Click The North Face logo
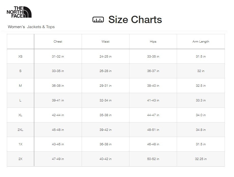This screenshot has height=177, width=234. point(19,12)
